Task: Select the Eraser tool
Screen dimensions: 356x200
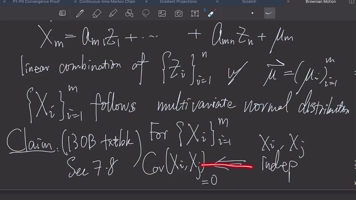Action: [x=97, y=13]
